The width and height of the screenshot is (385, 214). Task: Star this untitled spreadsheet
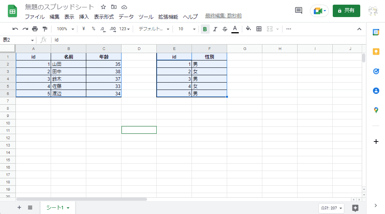tap(103, 7)
